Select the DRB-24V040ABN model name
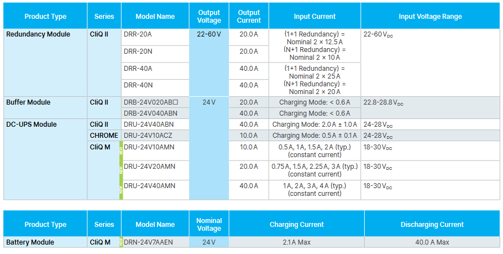Image resolution: width=503 pixels, height=254 pixels. [149, 113]
